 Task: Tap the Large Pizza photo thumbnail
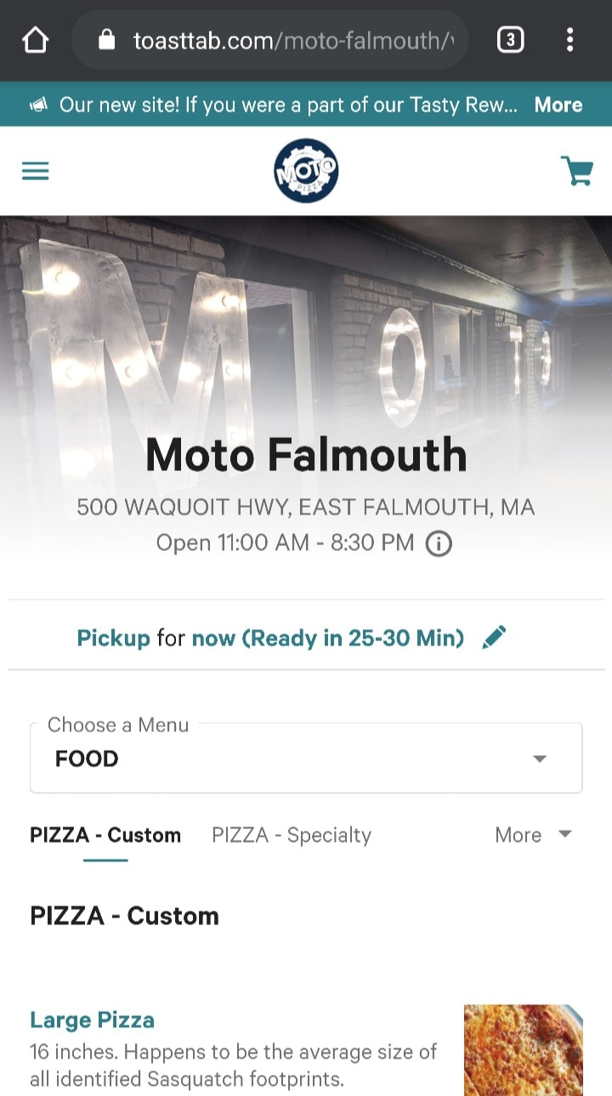click(523, 1050)
